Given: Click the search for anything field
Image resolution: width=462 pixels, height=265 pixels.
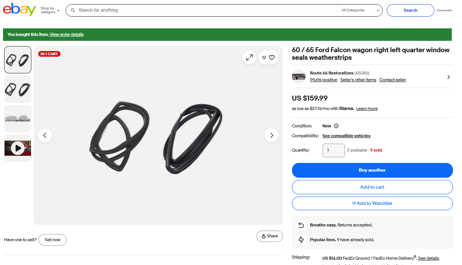Looking at the screenshot, I should tap(204, 11).
